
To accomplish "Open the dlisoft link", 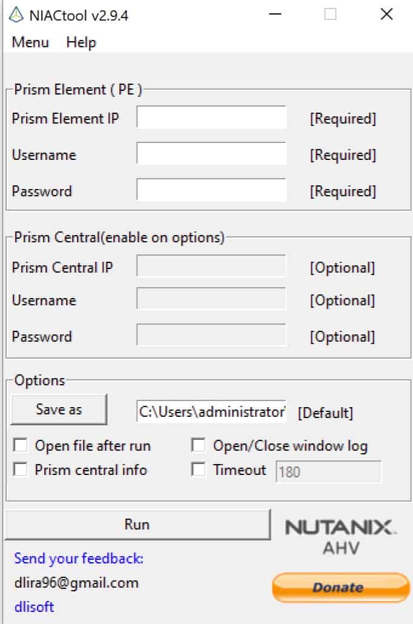I will [x=35, y=607].
